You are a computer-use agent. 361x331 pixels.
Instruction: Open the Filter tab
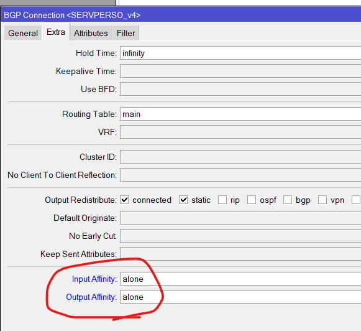(x=126, y=33)
